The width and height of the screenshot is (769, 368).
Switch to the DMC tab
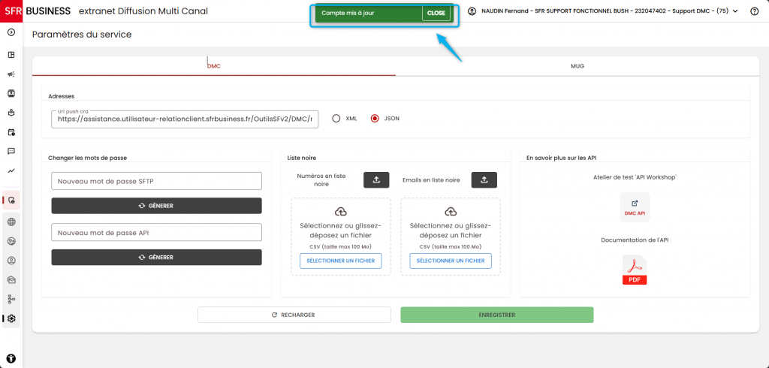point(214,66)
